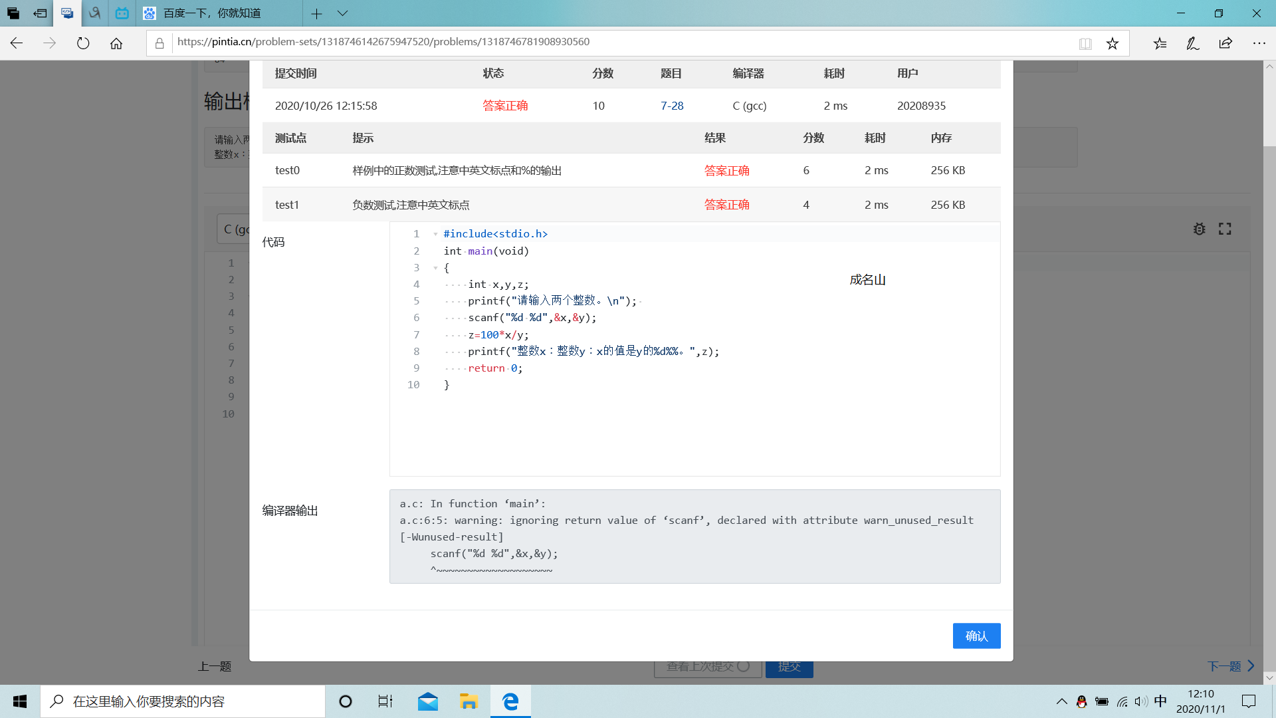Image resolution: width=1276 pixels, height=718 pixels.
Task: Click the browser refresh icon
Action: coord(83,43)
